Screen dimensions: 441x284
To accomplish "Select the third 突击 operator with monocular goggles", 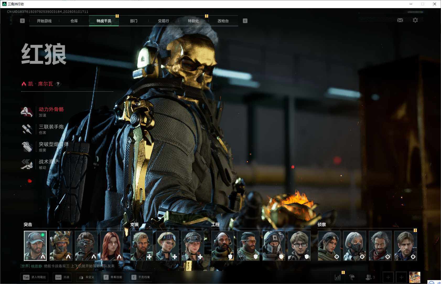I will [86, 246].
